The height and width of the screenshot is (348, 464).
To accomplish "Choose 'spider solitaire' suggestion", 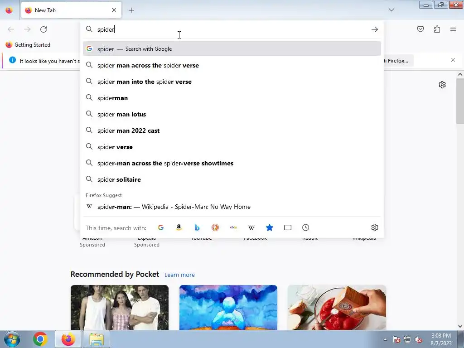I will 232,179.
